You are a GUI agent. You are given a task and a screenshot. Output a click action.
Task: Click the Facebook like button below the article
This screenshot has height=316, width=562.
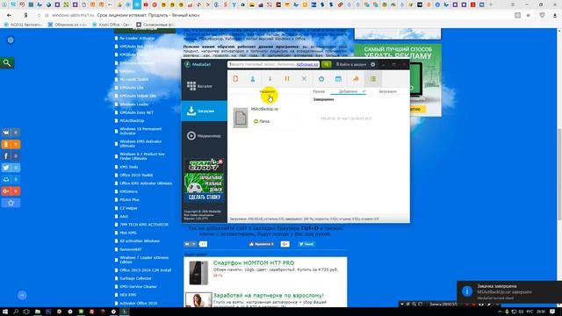(262, 244)
